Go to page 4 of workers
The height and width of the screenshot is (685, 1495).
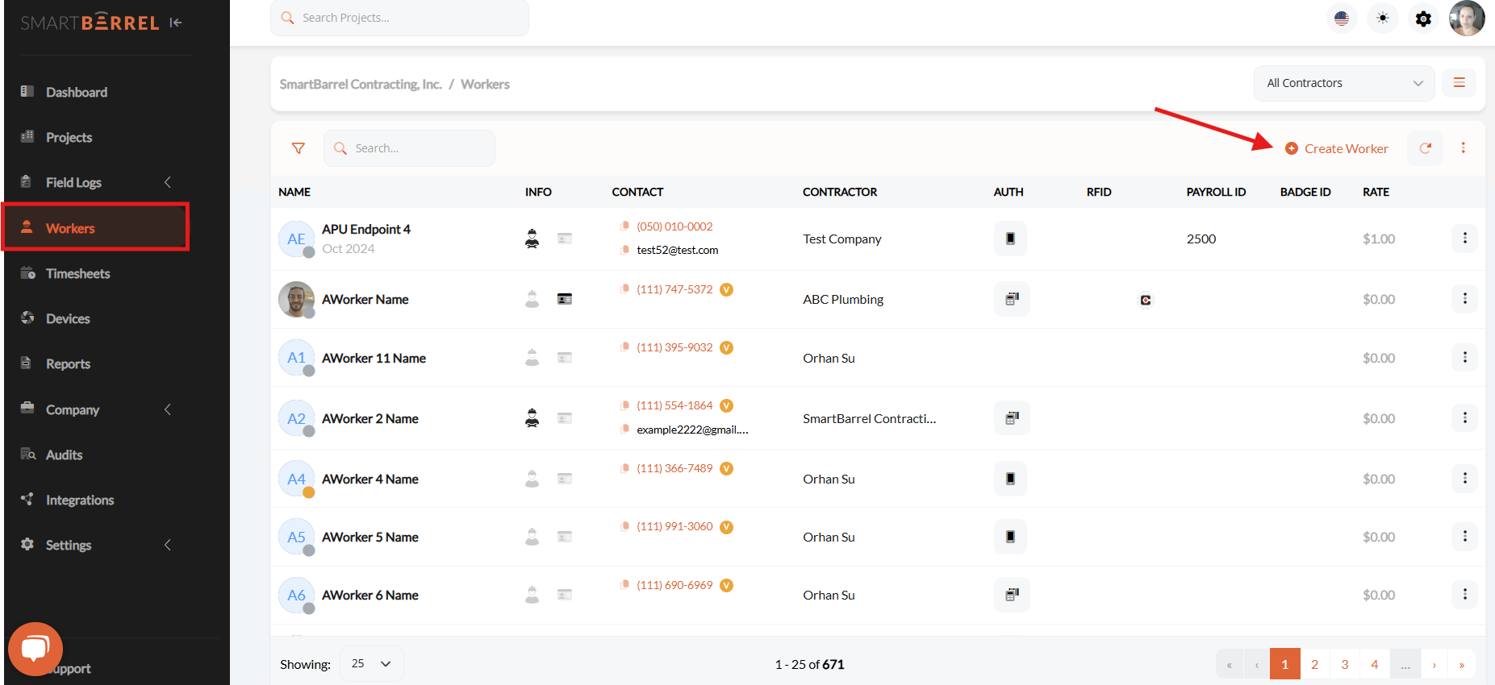[1375, 664]
